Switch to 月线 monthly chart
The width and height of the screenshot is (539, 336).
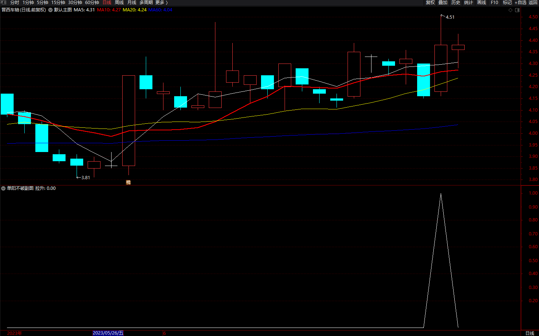[132, 3]
